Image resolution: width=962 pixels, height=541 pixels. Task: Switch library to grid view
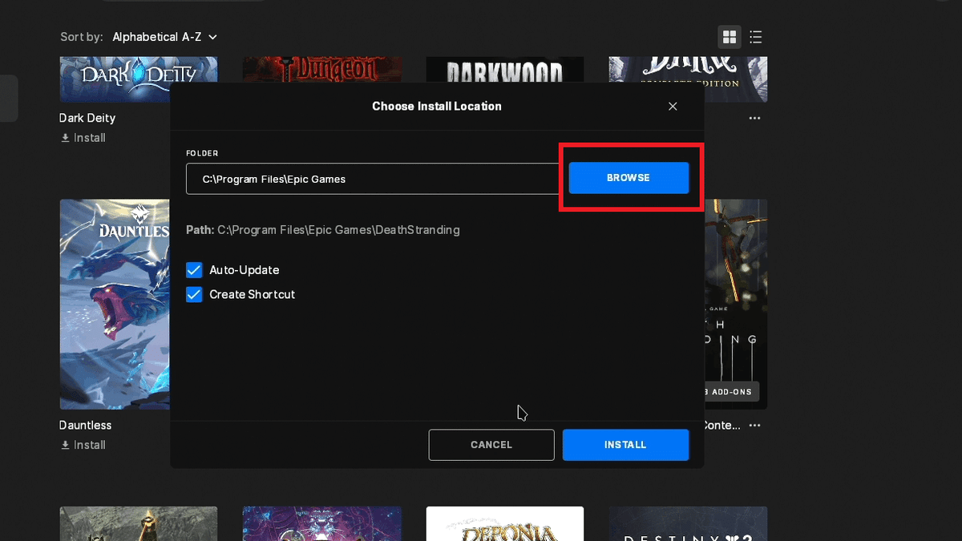[730, 37]
